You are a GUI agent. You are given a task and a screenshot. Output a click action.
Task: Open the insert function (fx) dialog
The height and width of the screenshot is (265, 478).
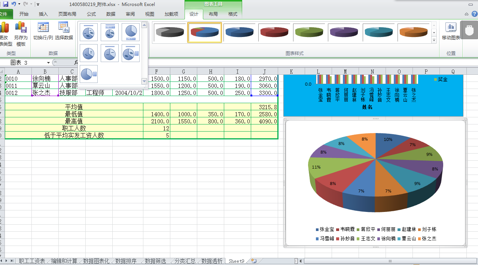(x=76, y=62)
